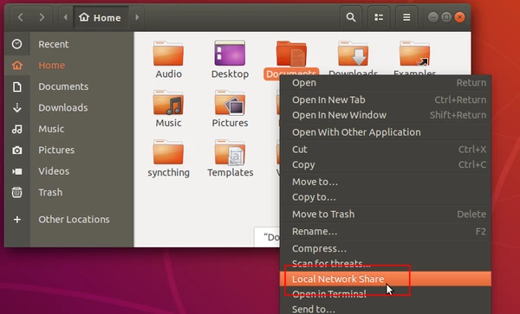
Task: Click the Home house icon in sidebar
Action: pyautogui.click(x=17, y=65)
